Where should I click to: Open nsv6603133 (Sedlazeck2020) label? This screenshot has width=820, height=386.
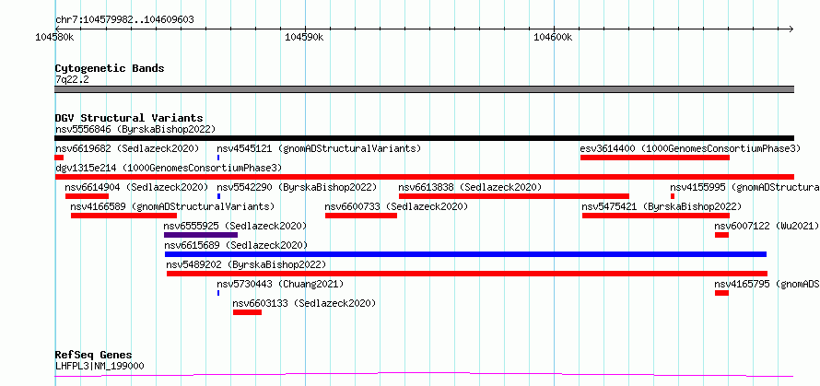click(x=304, y=303)
